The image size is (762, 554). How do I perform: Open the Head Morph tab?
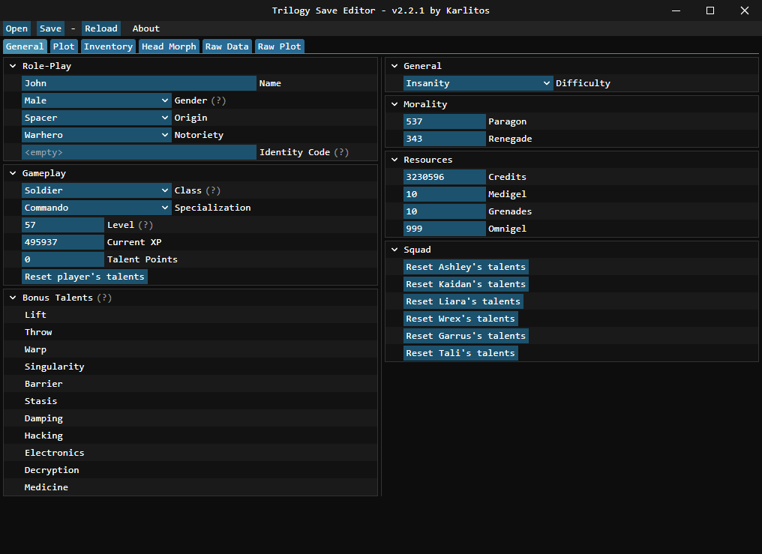pyautogui.click(x=169, y=46)
